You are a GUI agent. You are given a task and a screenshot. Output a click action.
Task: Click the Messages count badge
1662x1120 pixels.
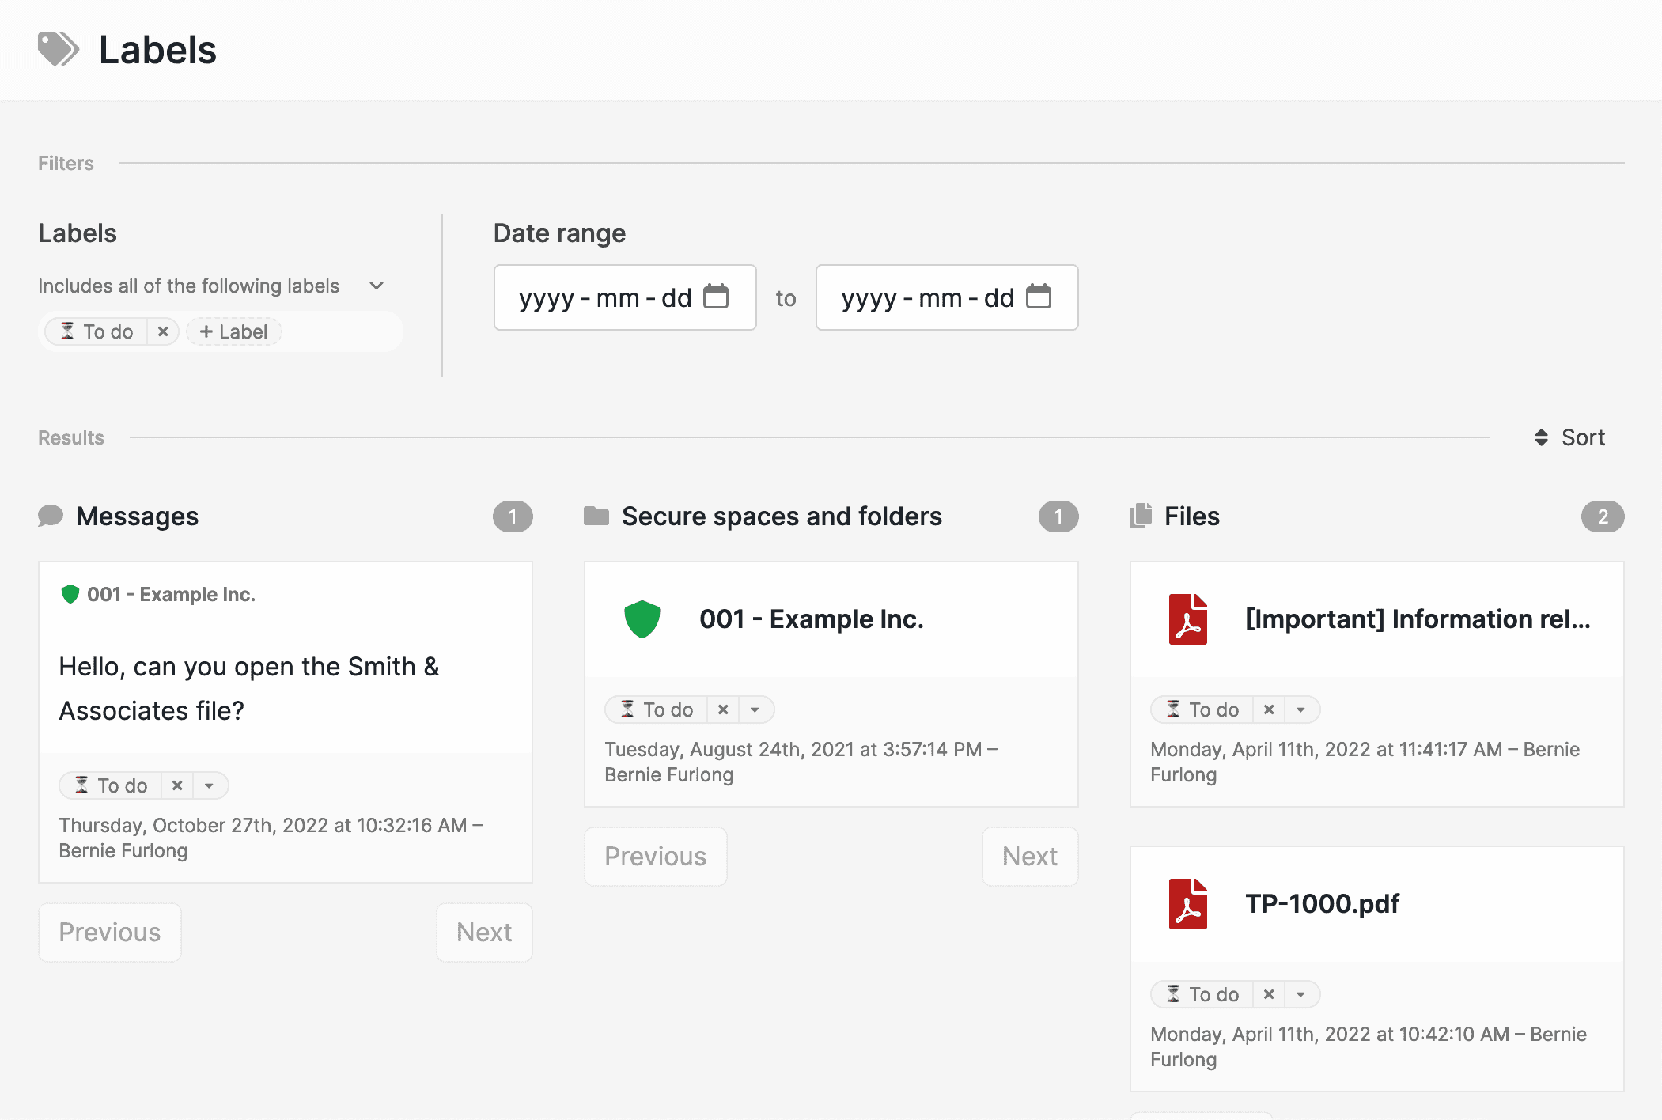(x=513, y=516)
